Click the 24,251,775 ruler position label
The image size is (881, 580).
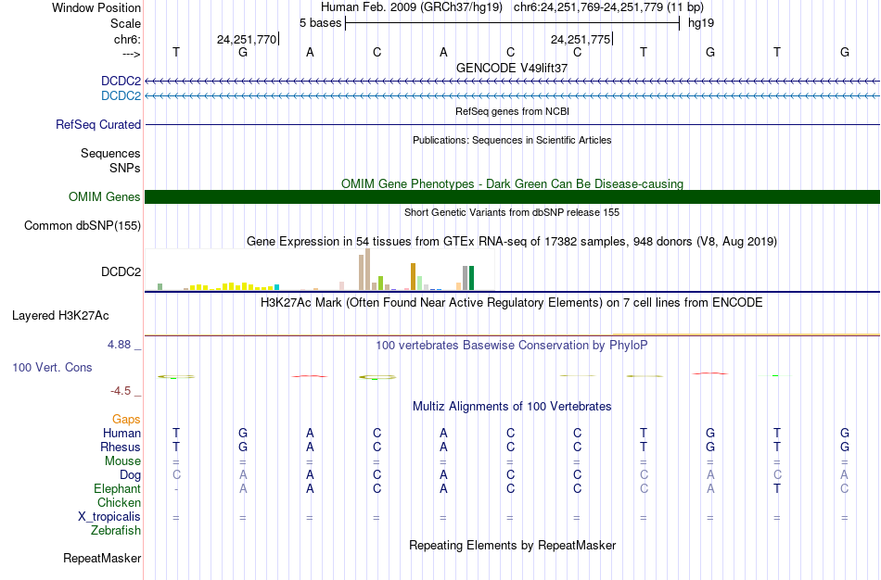coord(581,39)
